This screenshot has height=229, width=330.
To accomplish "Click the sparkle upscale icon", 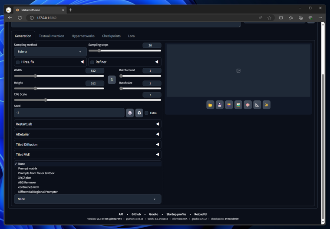I will coord(267,105).
